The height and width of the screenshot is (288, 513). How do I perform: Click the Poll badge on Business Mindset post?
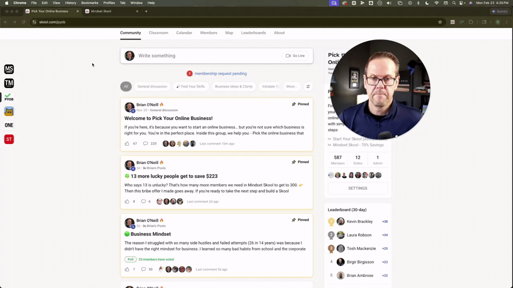tap(130, 259)
